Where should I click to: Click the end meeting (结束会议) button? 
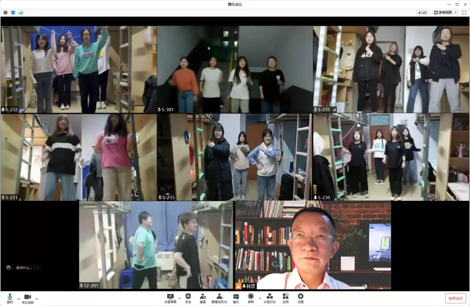coord(455,298)
